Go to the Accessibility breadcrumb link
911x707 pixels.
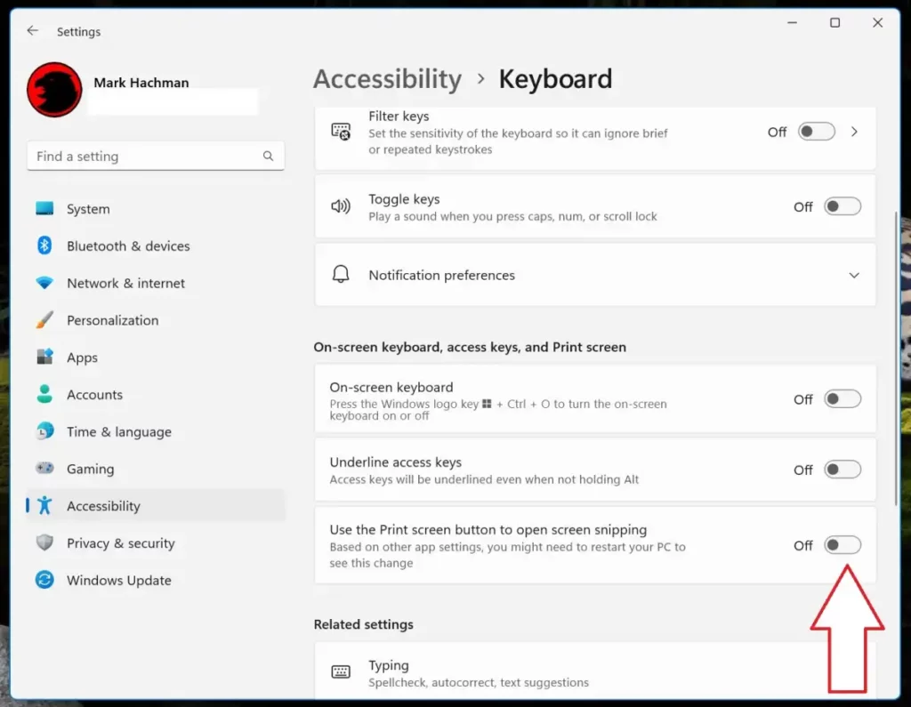[388, 78]
